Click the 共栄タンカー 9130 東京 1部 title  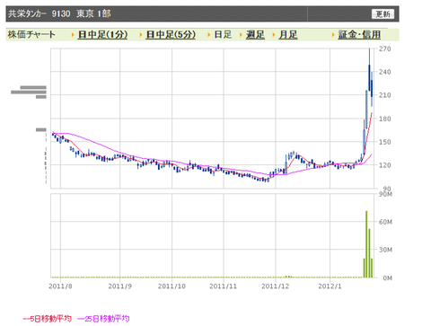[x=59, y=13]
